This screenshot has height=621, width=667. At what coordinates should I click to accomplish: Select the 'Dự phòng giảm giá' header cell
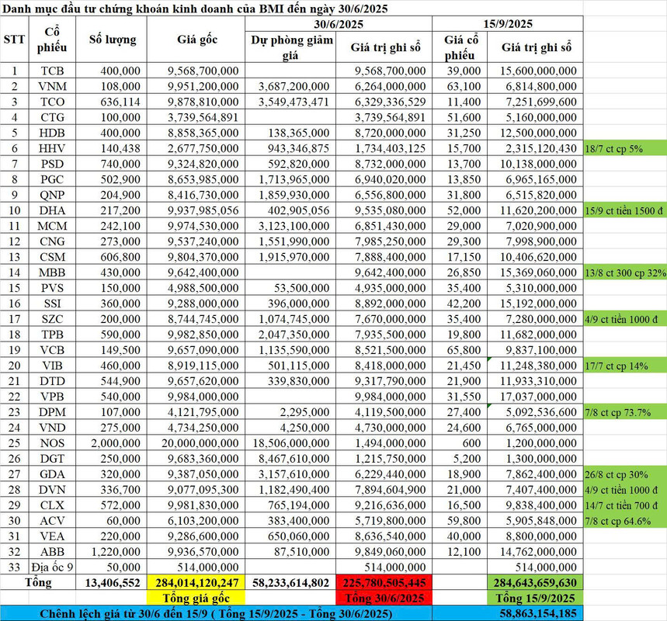[290, 47]
